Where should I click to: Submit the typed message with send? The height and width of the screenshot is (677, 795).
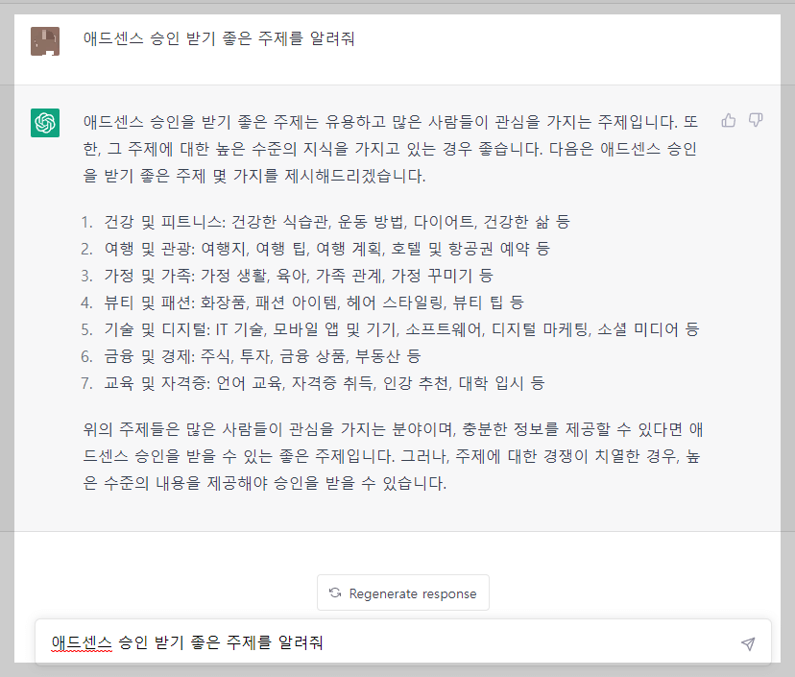click(747, 644)
